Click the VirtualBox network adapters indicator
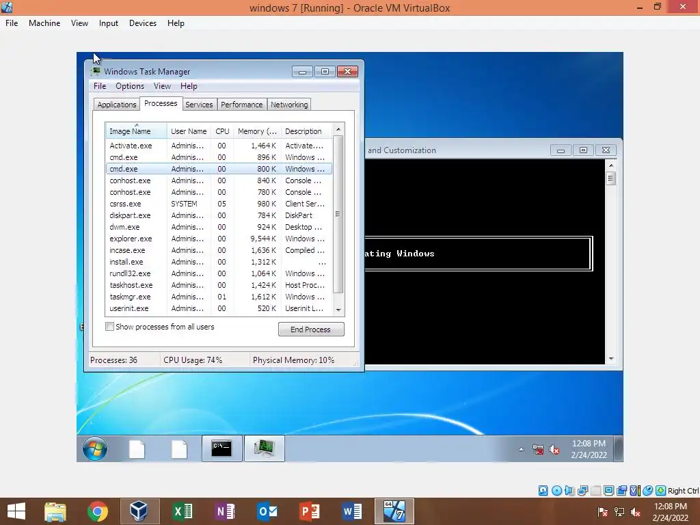 tap(582, 491)
